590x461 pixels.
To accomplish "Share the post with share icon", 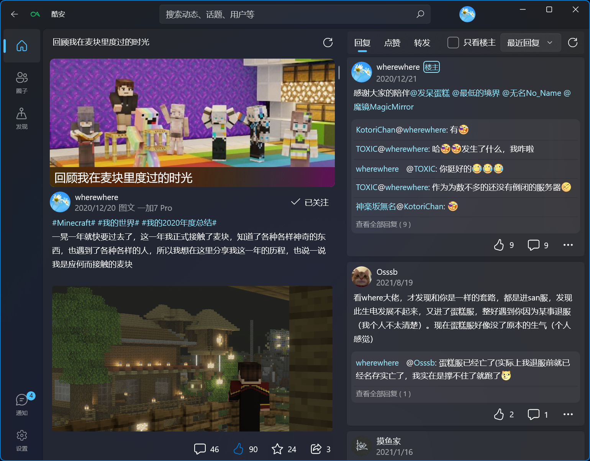I will pyautogui.click(x=316, y=449).
